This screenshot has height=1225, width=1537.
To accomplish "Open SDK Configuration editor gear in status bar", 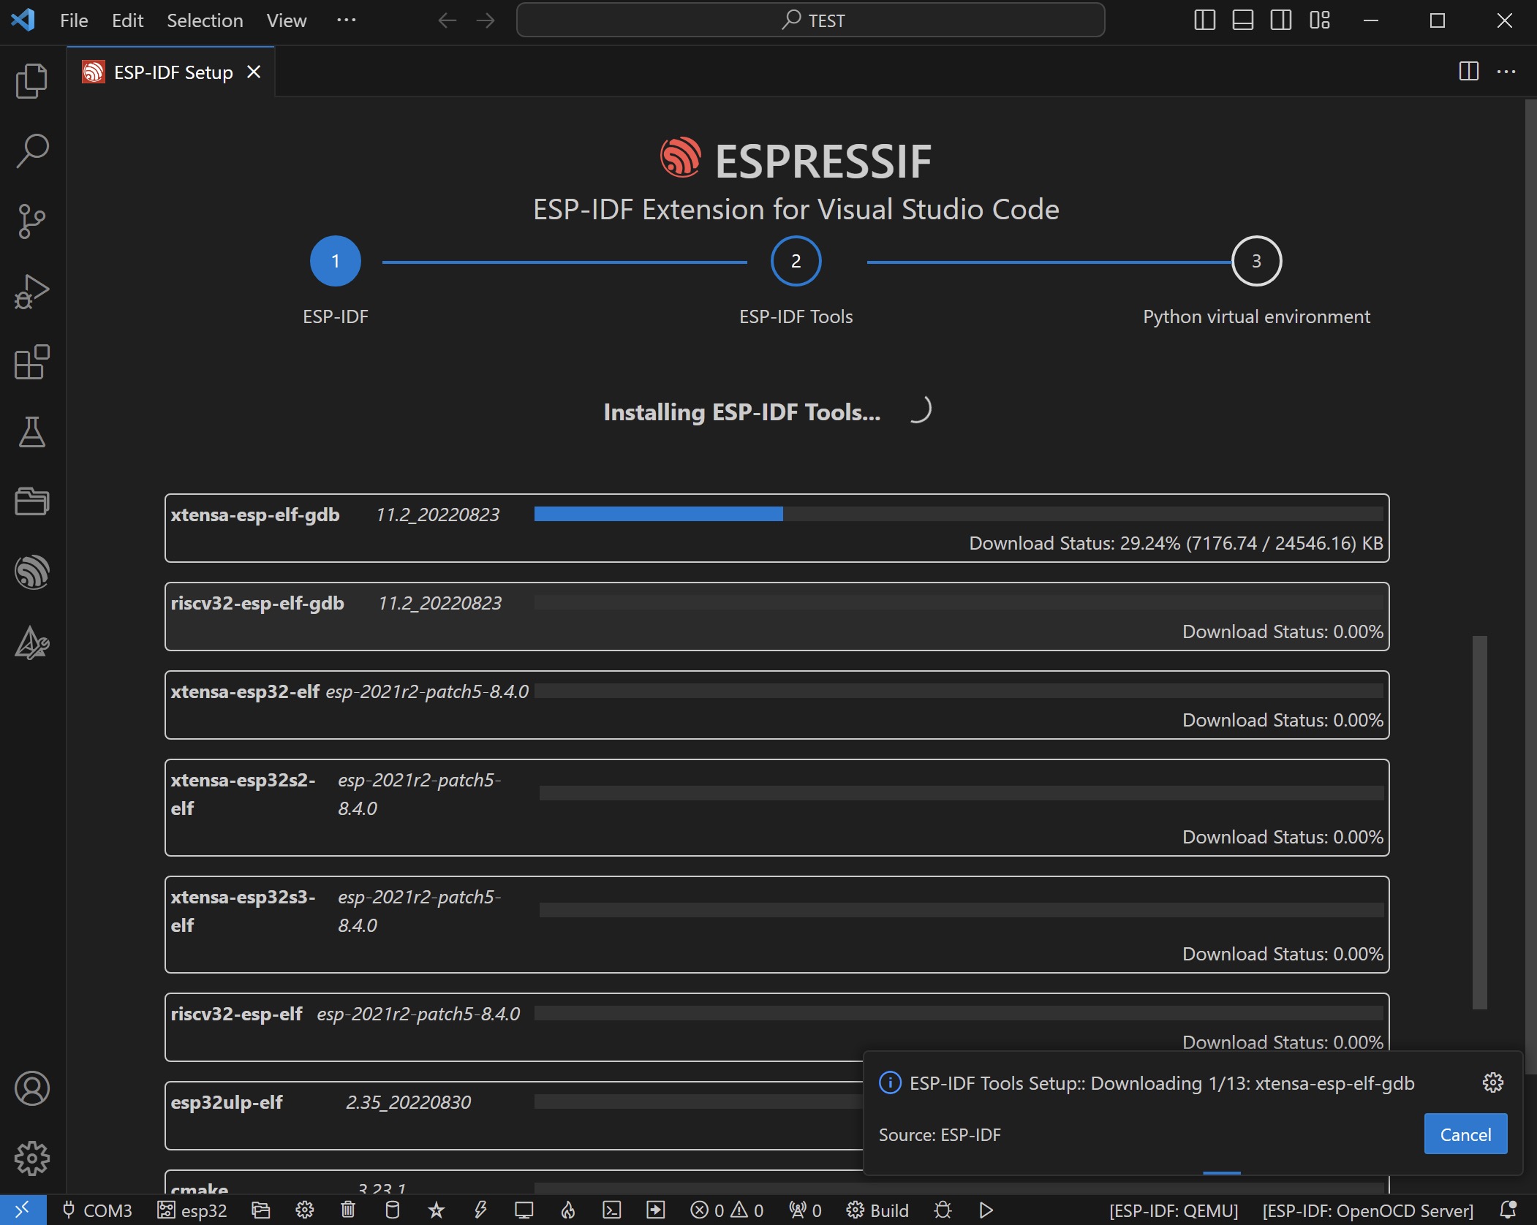I will click(305, 1210).
